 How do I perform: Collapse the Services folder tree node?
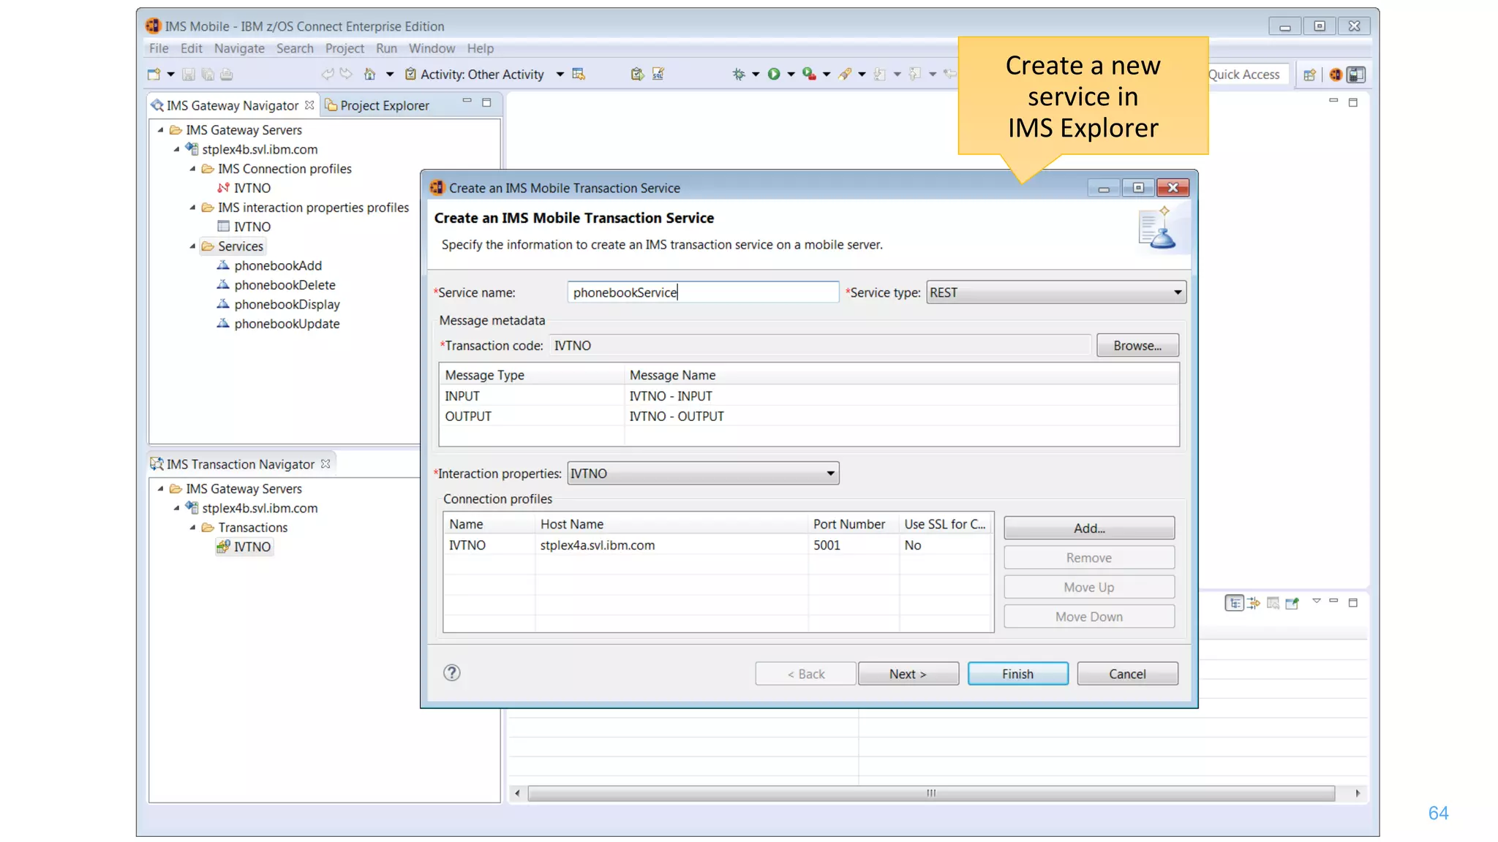coord(193,246)
